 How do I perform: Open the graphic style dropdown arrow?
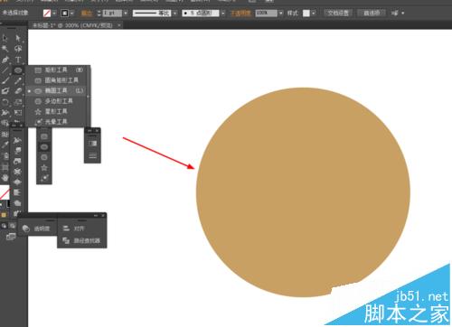coord(314,14)
